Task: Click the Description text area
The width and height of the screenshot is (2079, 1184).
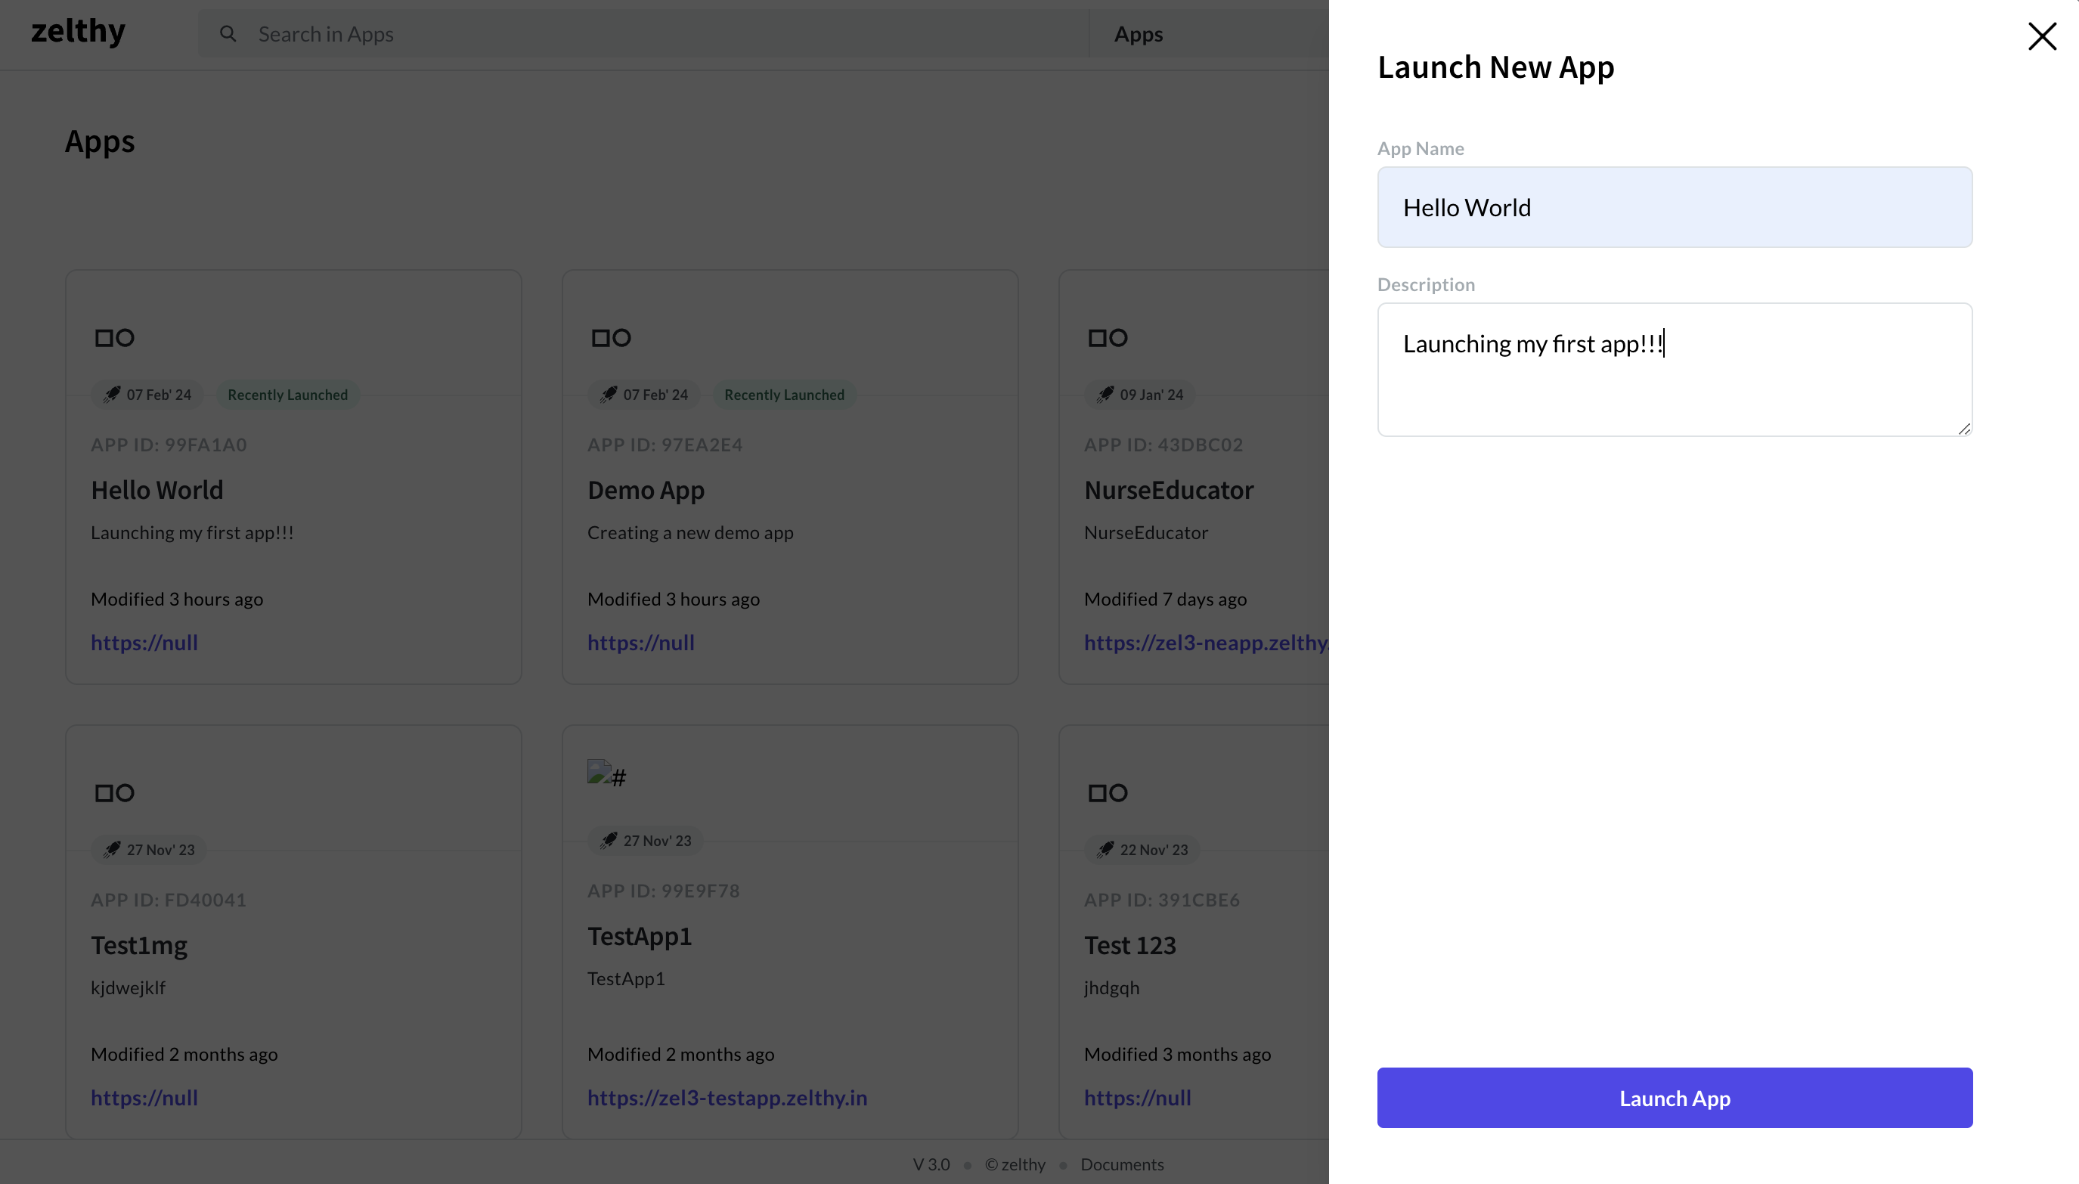Action: point(1674,370)
